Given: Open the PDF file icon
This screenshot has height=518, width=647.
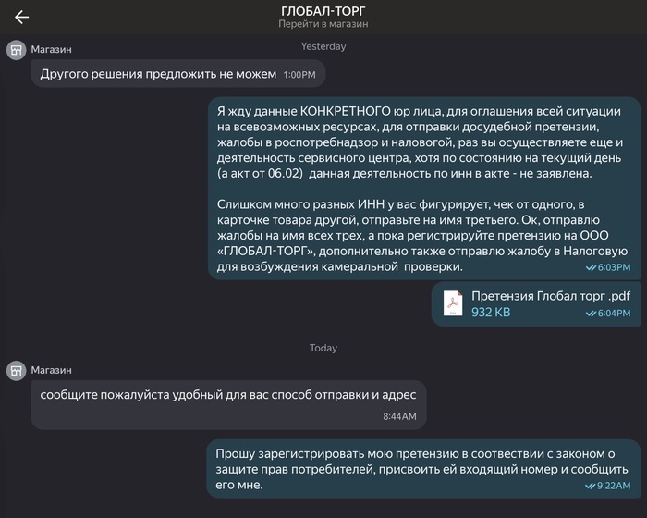Looking at the screenshot, I should (x=453, y=303).
